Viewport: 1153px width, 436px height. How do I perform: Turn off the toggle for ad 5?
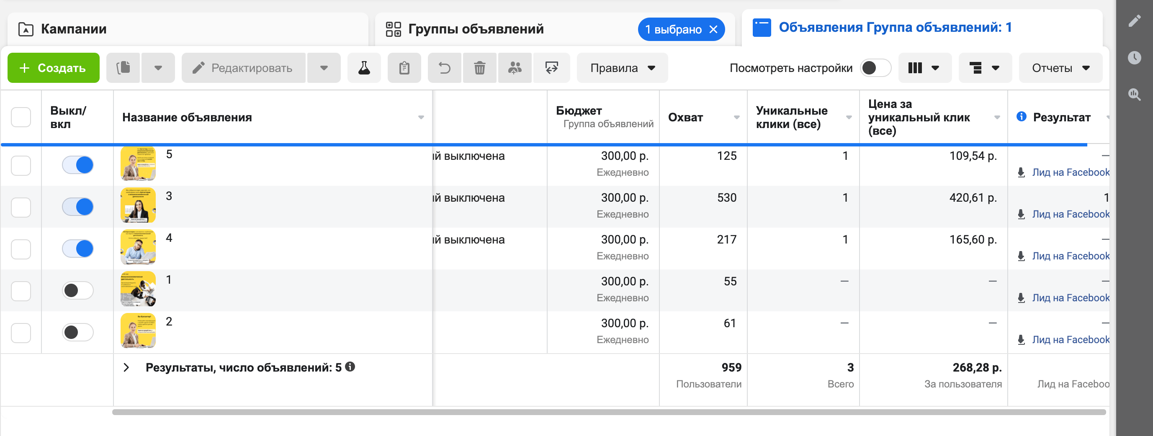pos(78,165)
